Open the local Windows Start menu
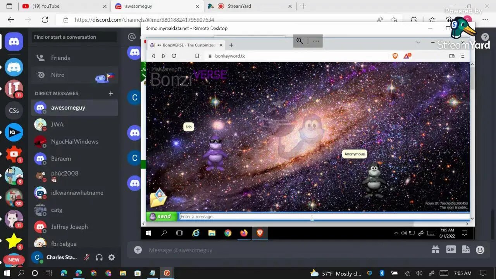 click(7, 273)
